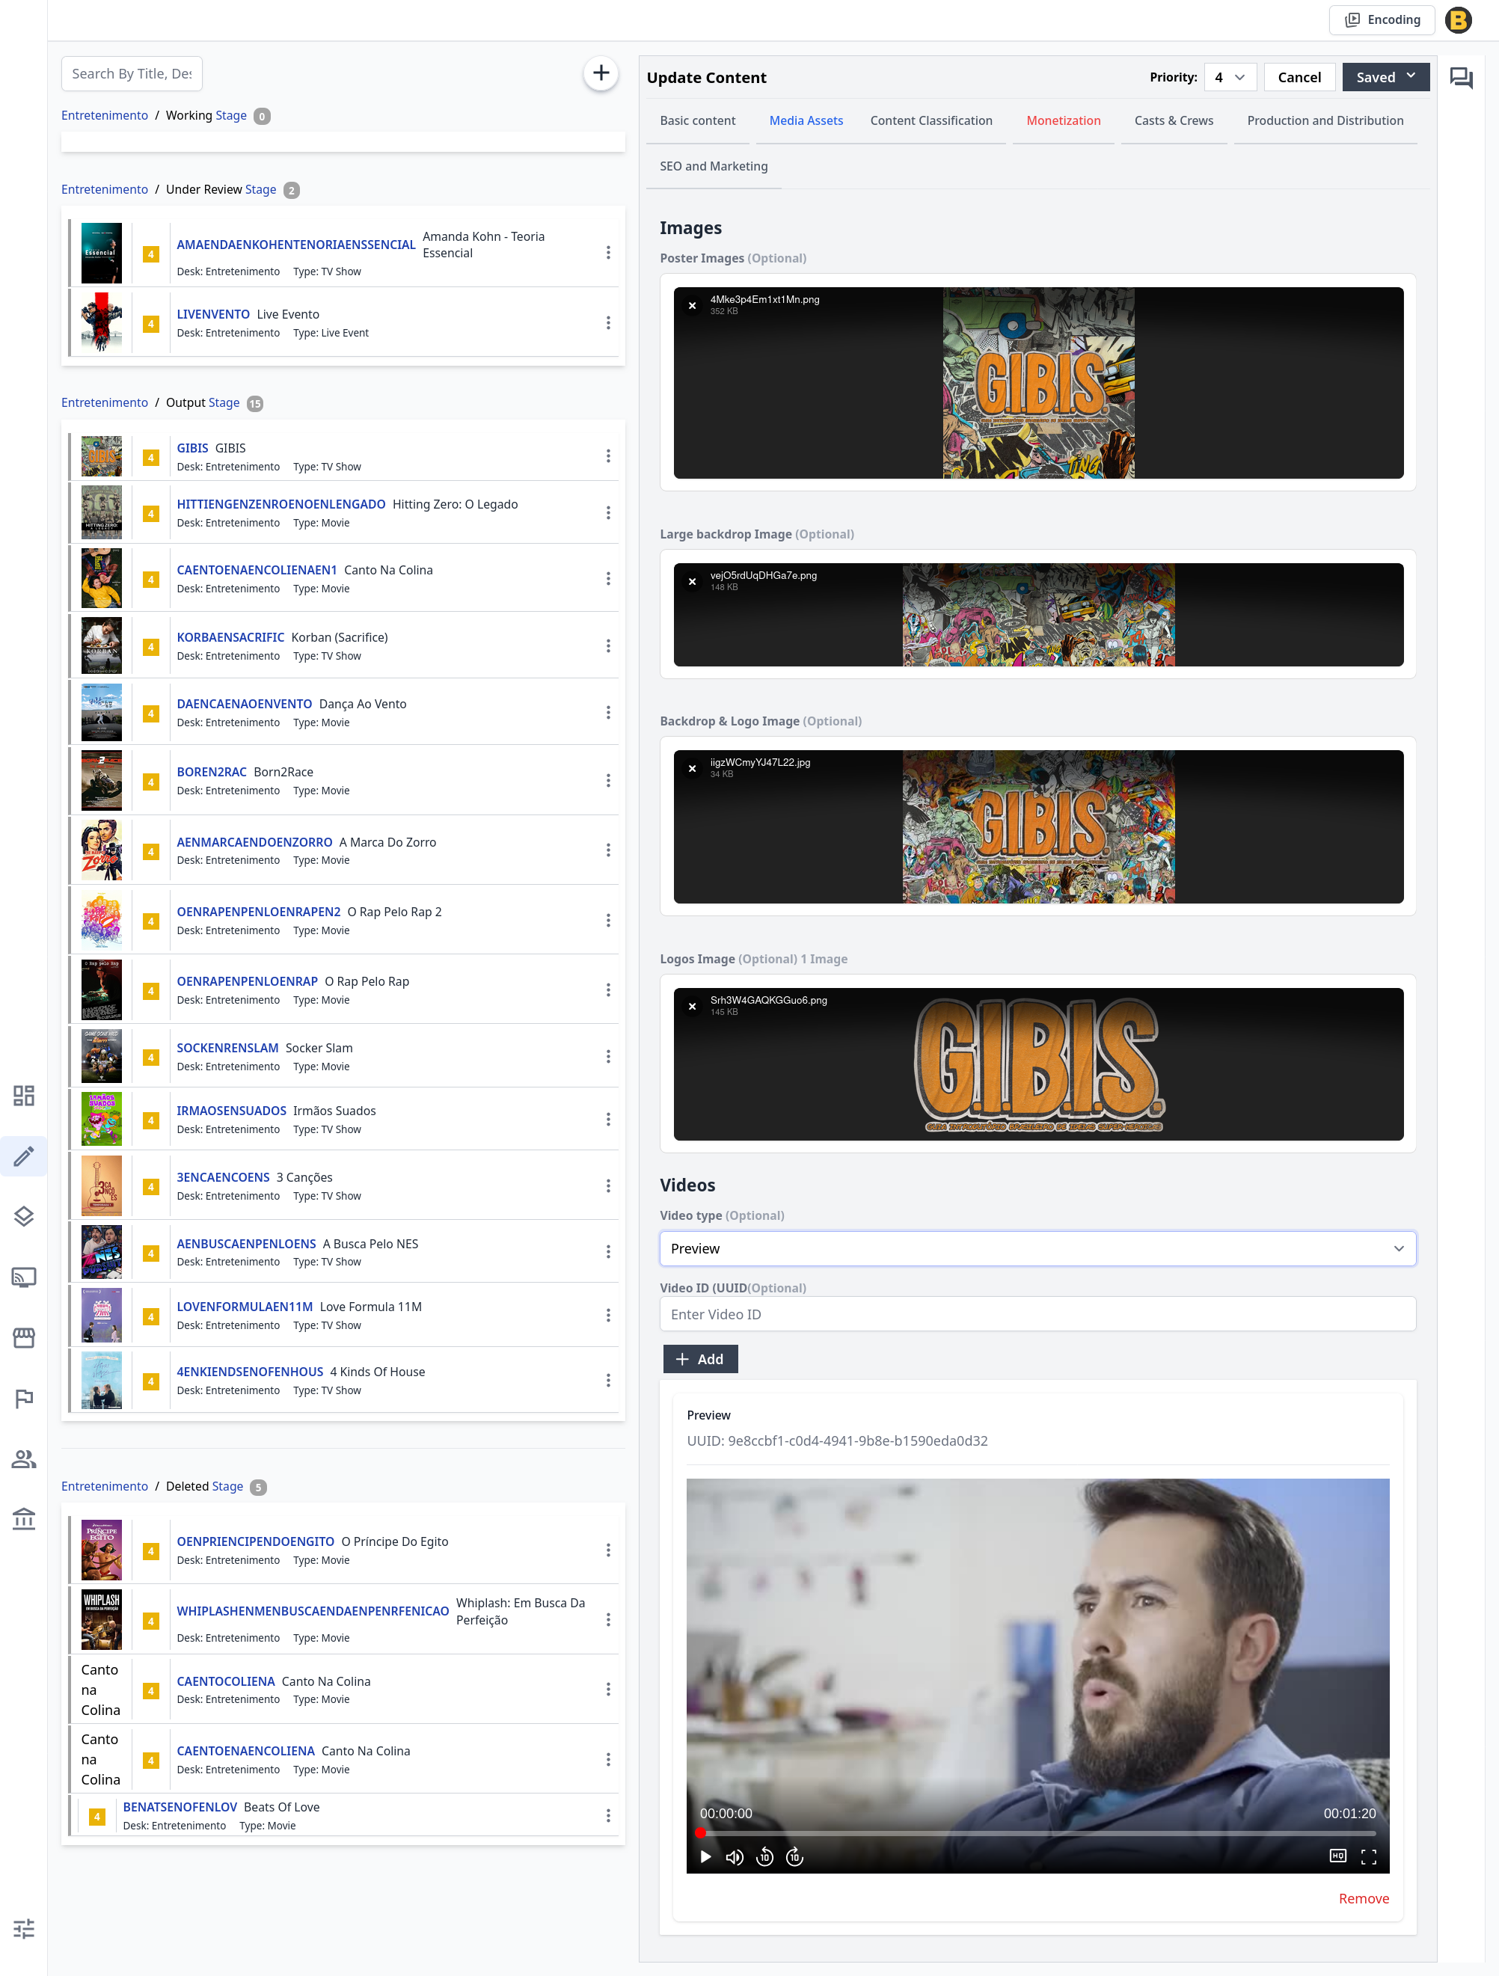Open 4ENKIENDSENOFENHOUS content link

[x=250, y=1372]
